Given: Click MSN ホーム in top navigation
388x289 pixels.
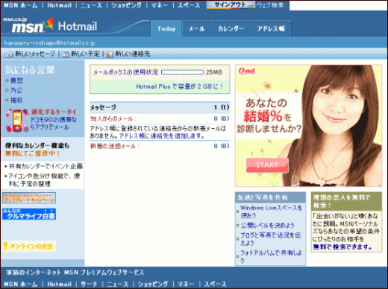Looking at the screenshot, I should pyautogui.click(x=20, y=5).
